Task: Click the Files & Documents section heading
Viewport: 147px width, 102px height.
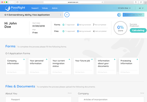Action: [x=20, y=86]
